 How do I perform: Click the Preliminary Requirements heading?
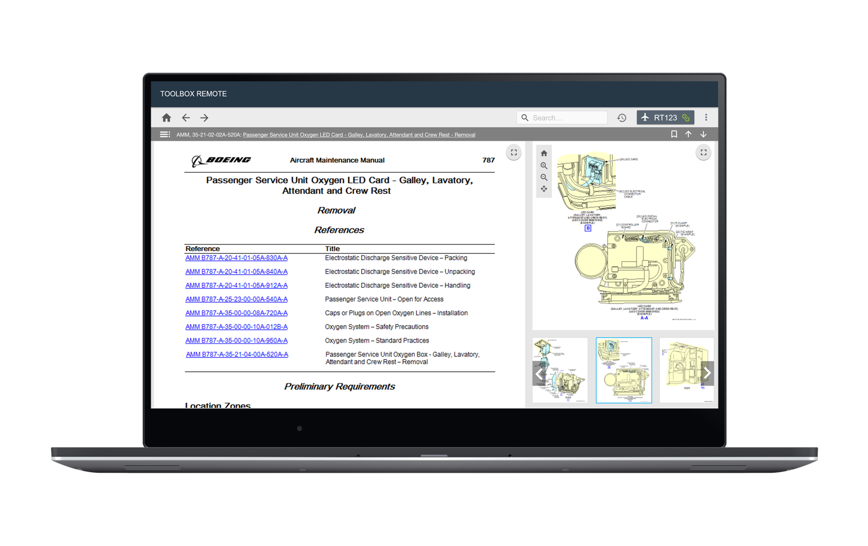pyautogui.click(x=339, y=387)
